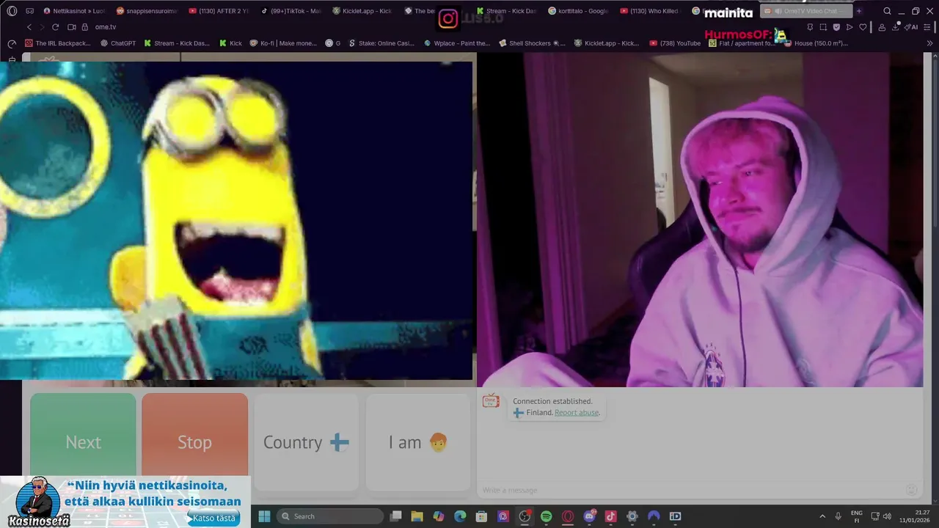
Task: Open OBS Studio from the taskbar
Action: point(525,516)
